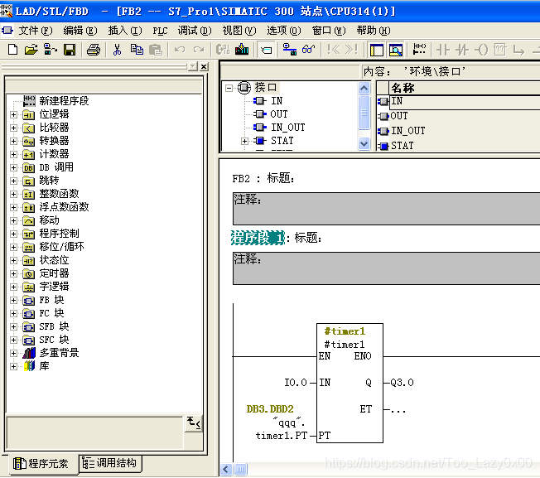Click the I0.0 operand at IN
The width and height of the screenshot is (540, 478).
click(296, 383)
